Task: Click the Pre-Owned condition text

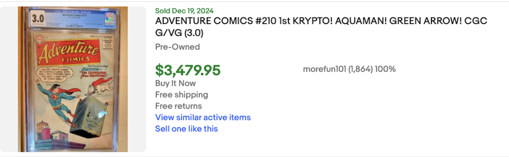Action: (177, 47)
